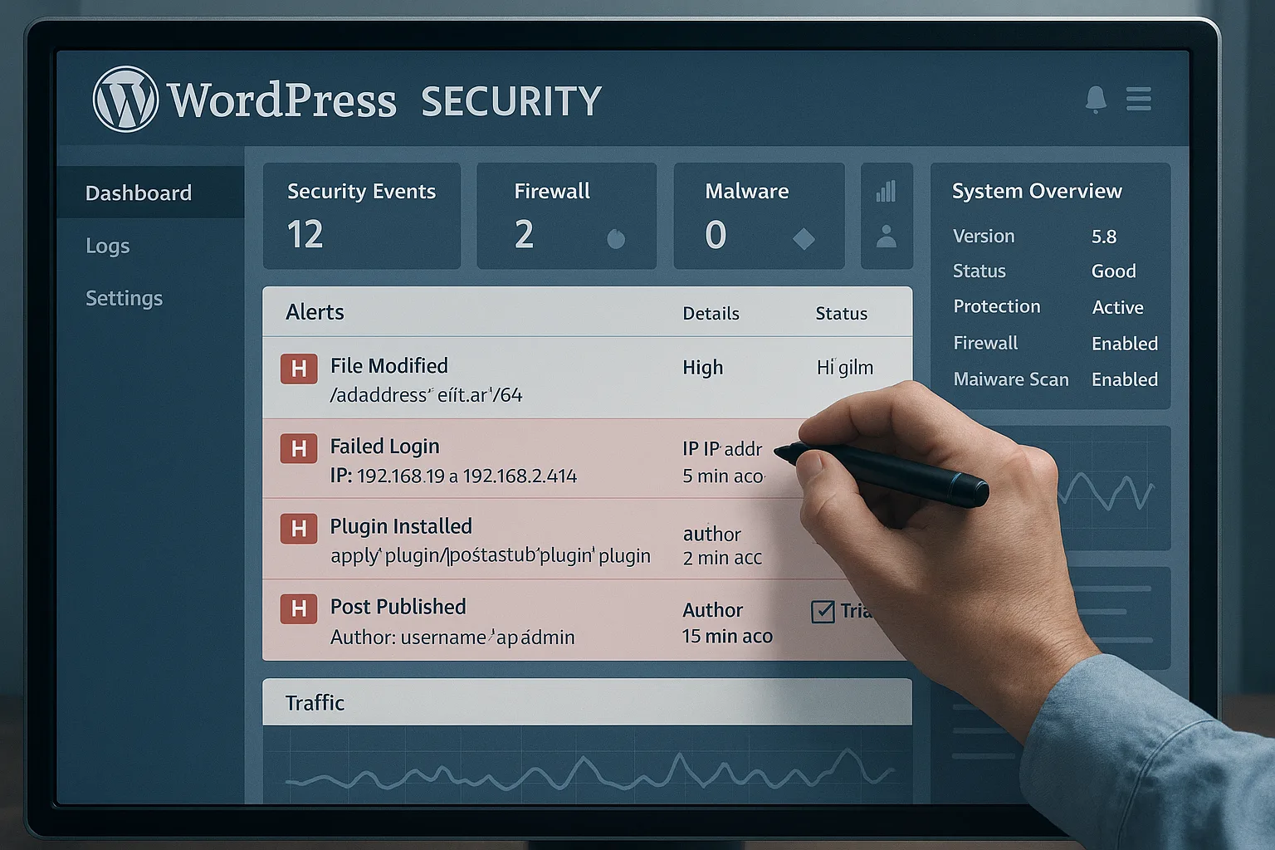Click the Author: username admin line
Viewport: 1275px width, 850px height.
452,637
